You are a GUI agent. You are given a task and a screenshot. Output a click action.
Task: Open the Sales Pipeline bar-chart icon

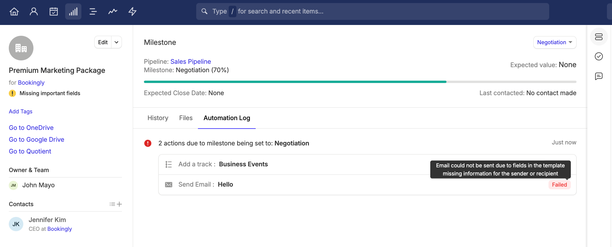[73, 11]
